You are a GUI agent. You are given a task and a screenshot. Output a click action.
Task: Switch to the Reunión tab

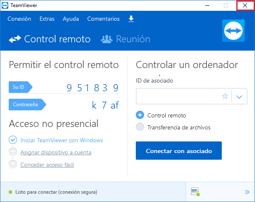tap(125, 39)
